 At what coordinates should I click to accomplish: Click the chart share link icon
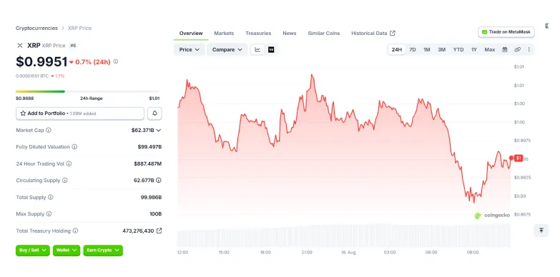pos(517,49)
